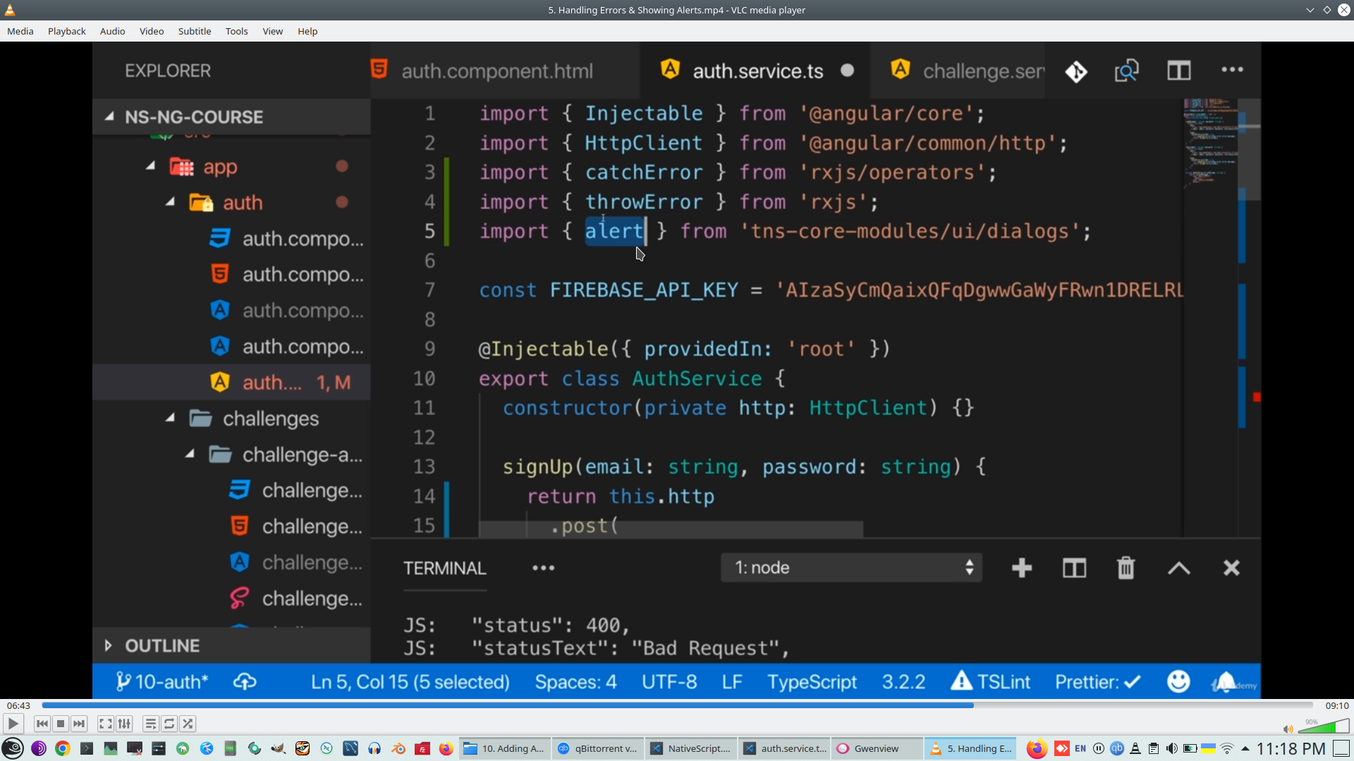1354x761 pixels.
Task: Click the video seek progress bar
Action: point(677,705)
